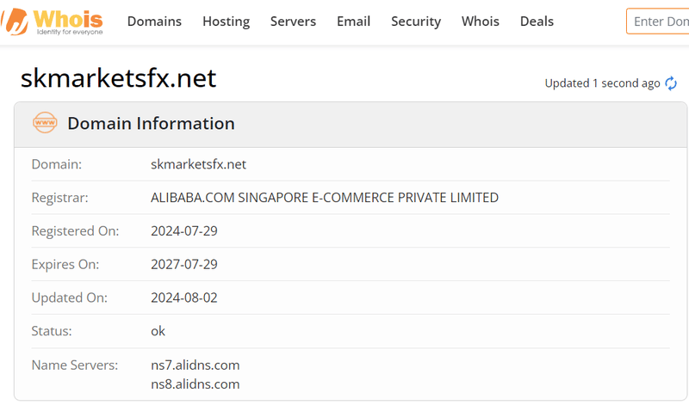Open the Deals menu item
The width and height of the screenshot is (689, 405).
pyautogui.click(x=537, y=21)
